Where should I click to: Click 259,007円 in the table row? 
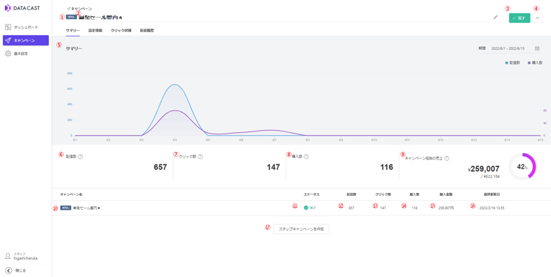point(446,208)
